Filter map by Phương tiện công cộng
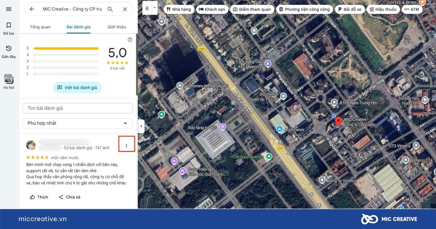 (304, 9)
